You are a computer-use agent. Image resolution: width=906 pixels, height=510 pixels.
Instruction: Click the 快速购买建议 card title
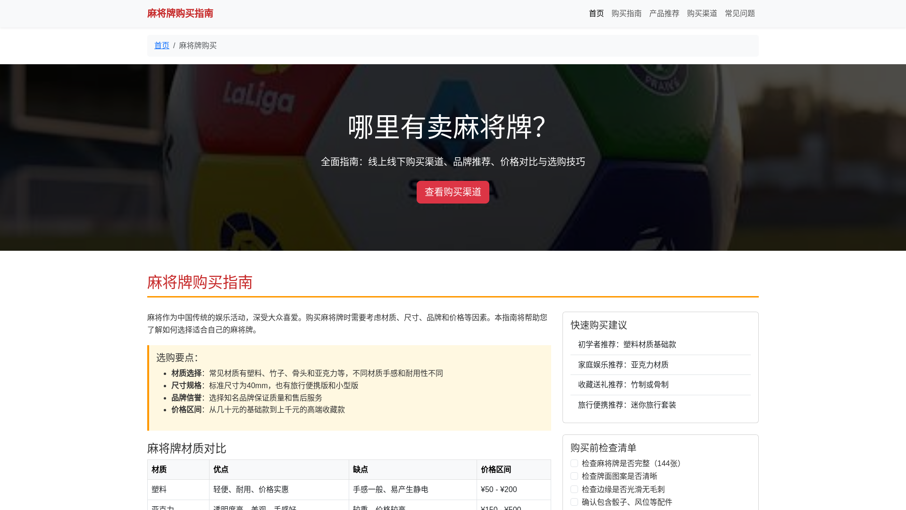point(598,325)
